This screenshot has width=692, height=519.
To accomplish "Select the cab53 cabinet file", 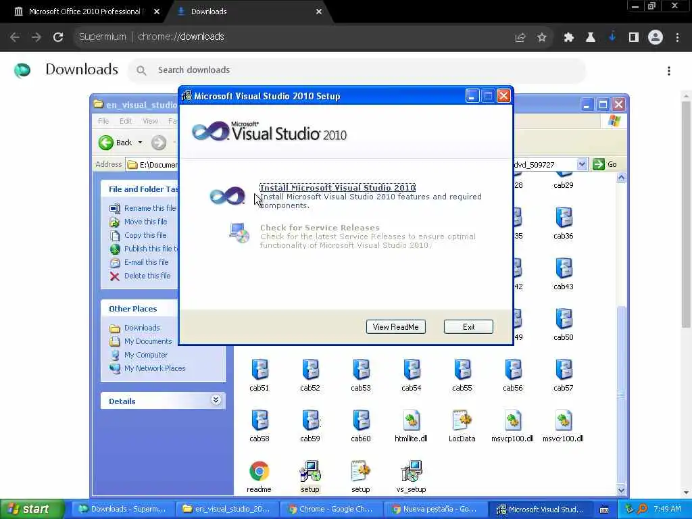I will (361, 370).
